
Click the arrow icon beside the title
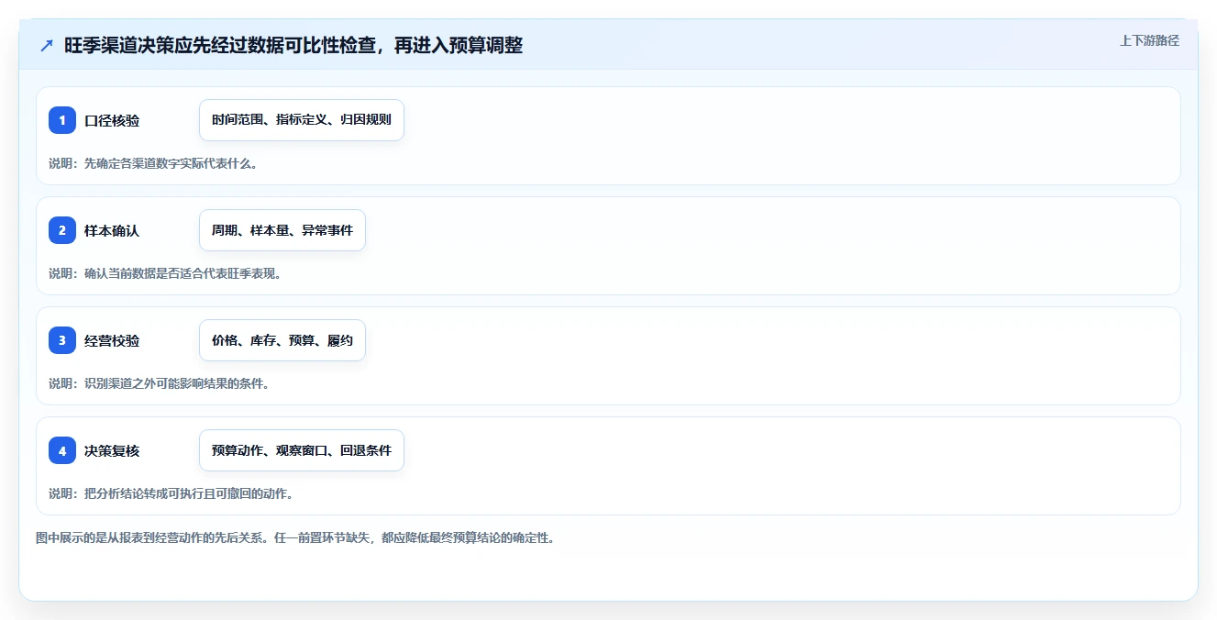pyautogui.click(x=47, y=46)
